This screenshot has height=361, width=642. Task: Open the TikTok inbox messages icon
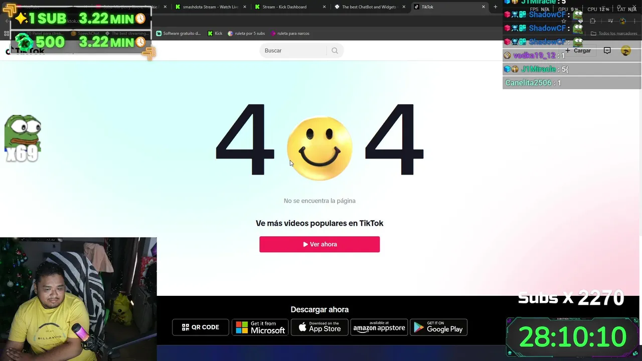pos(607,51)
